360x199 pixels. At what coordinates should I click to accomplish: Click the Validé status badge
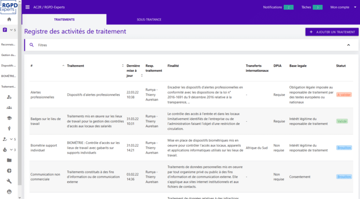(x=342, y=121)
